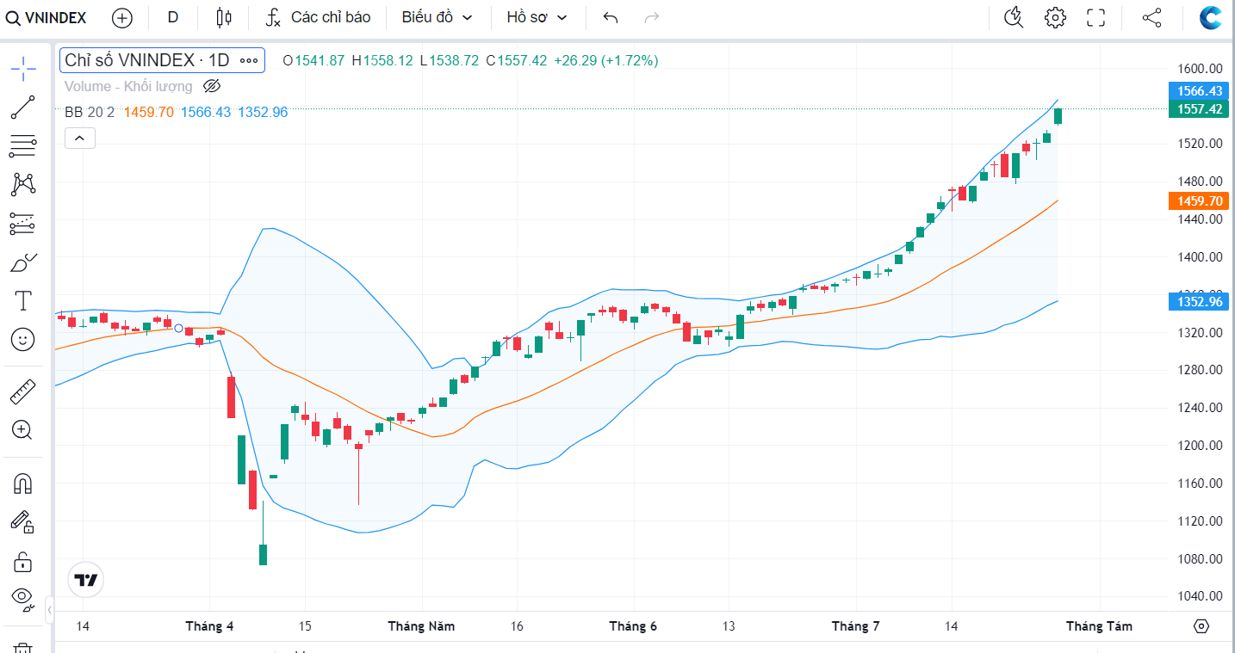Expand the left toolbar side handle
1235x653 pixels.
[49, 608]
